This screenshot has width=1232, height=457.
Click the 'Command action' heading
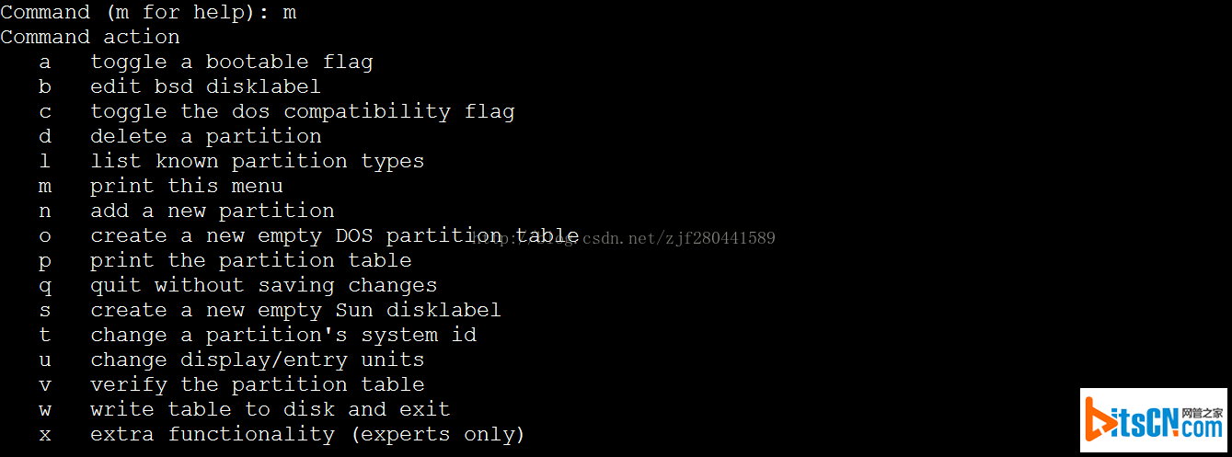[90, 38]
